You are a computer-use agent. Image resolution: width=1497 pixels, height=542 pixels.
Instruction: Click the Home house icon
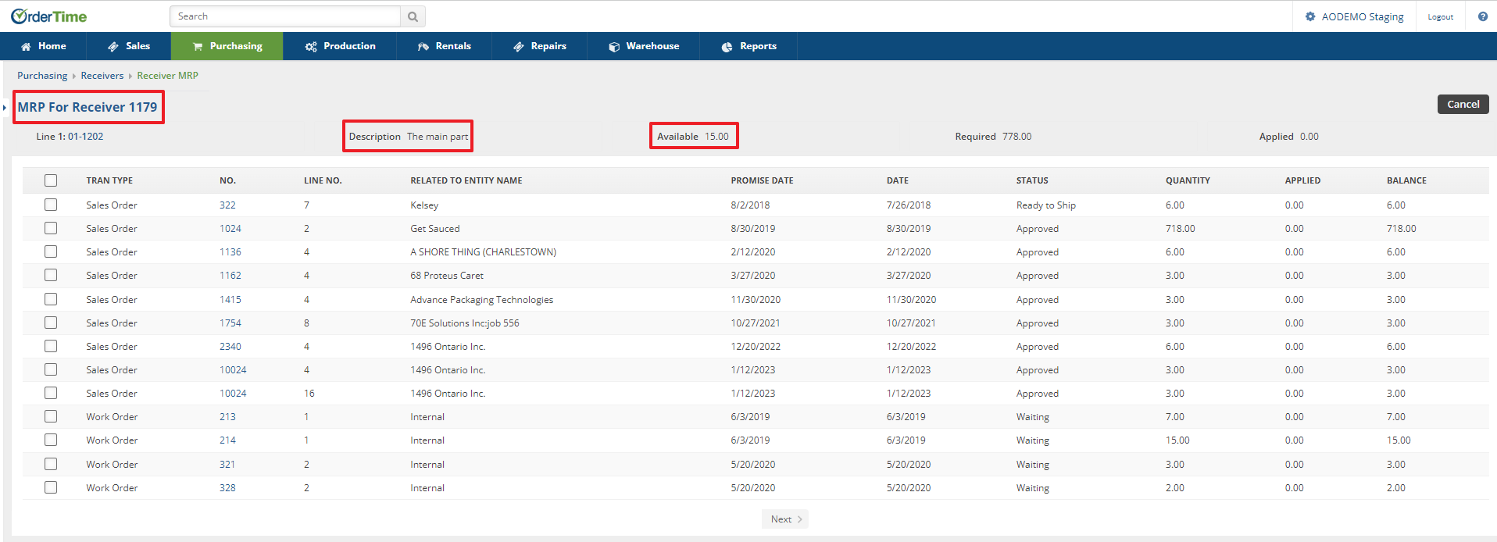[x=26, y=47]
